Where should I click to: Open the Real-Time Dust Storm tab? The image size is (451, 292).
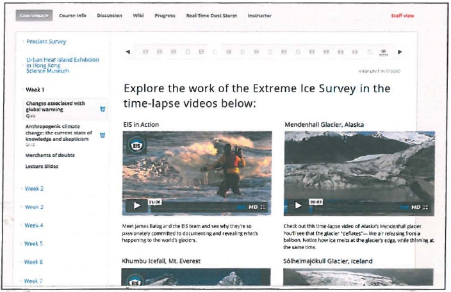pos(211,15)
